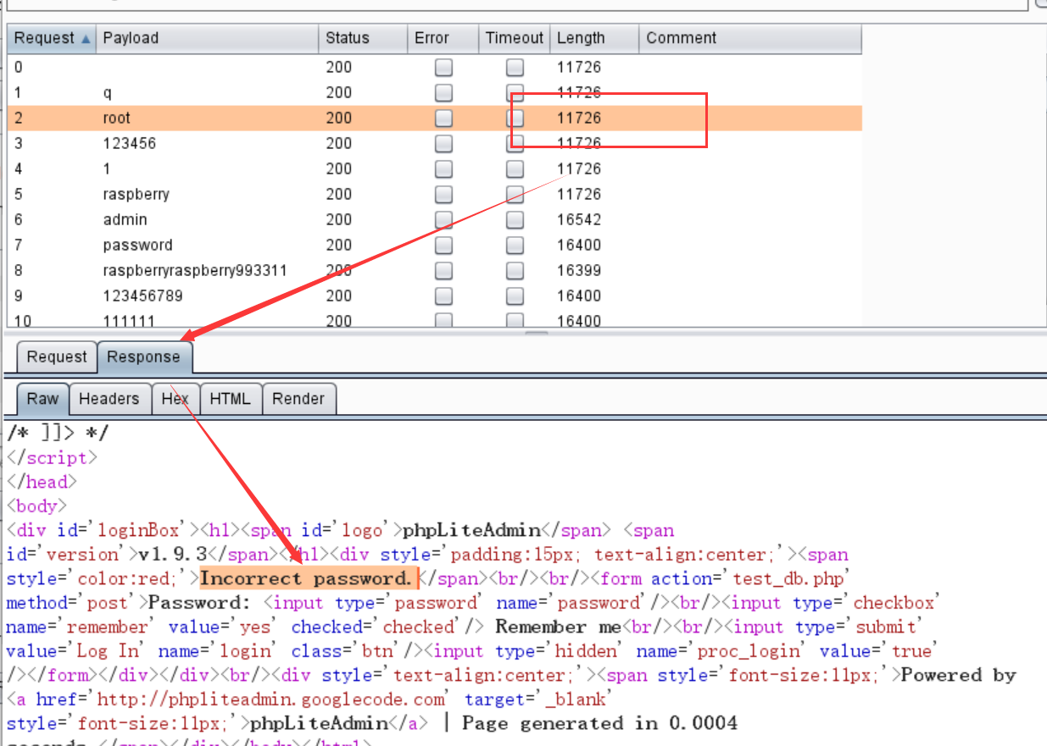This screenshot has width=1047, height=746.
Task: Toggle Error checkbox for payload raspberry
Action: click(x=443, y=195)
